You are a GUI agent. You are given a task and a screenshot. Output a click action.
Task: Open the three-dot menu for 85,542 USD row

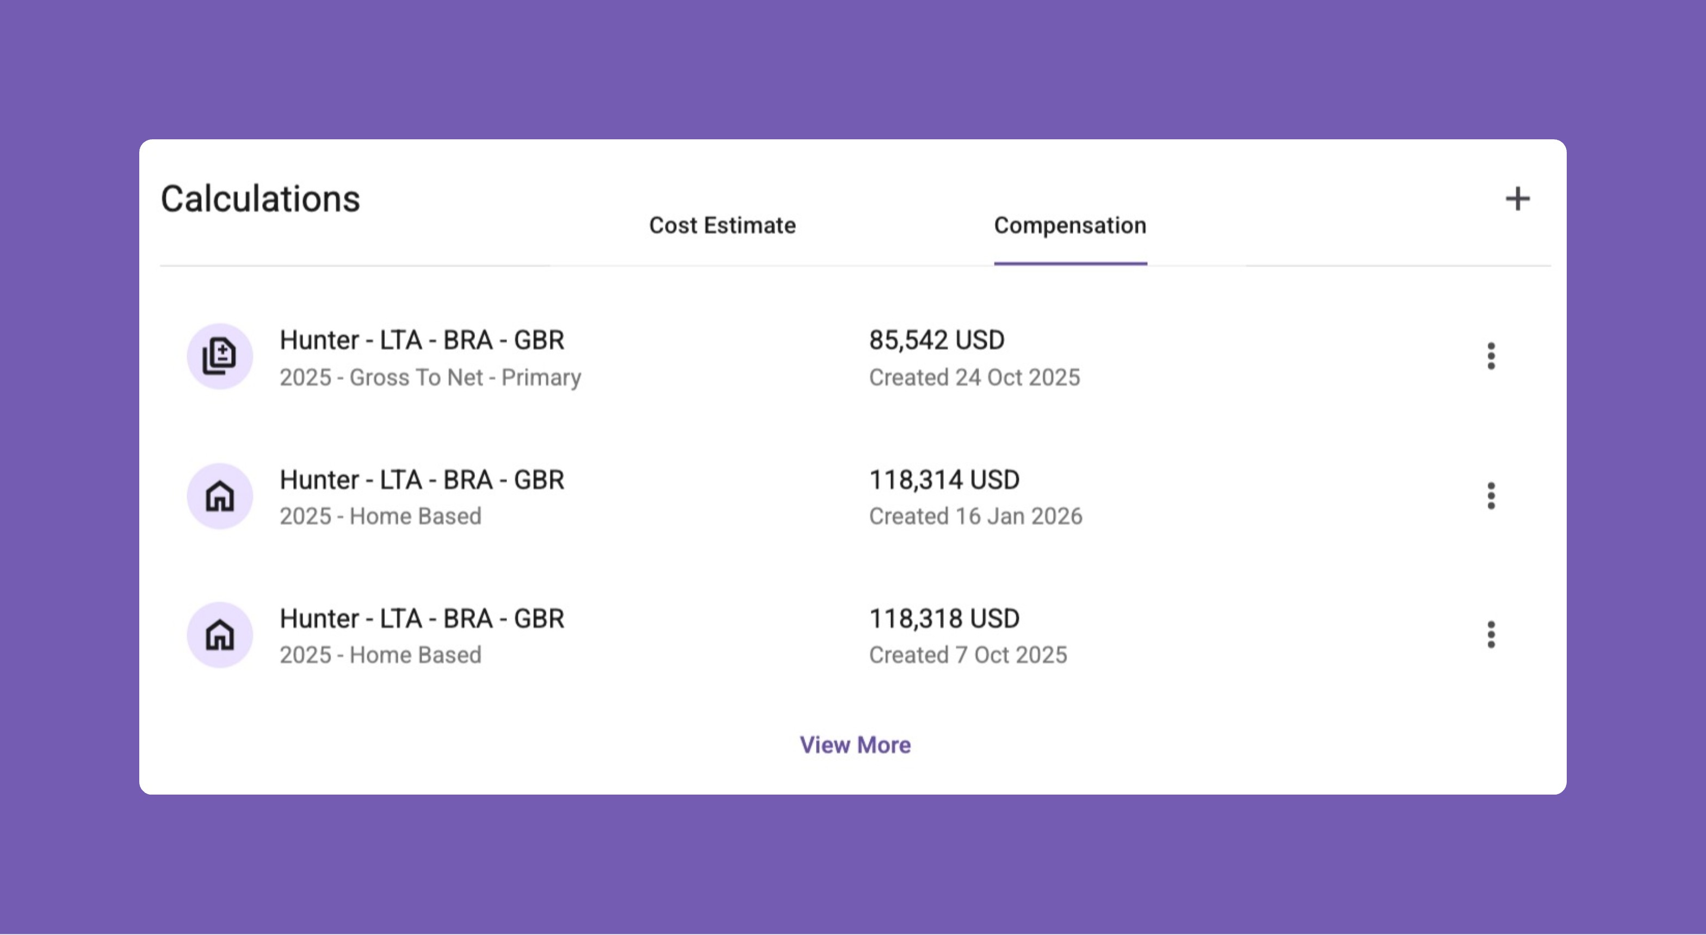[x=1491, y=356]
